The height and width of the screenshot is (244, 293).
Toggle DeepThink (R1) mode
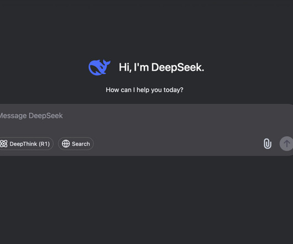coord(27,144)
